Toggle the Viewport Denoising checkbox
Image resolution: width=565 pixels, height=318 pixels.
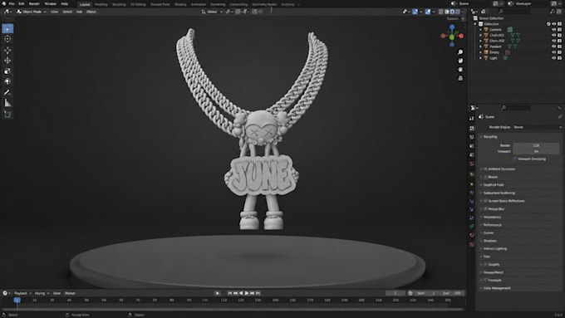pos(515,159)
